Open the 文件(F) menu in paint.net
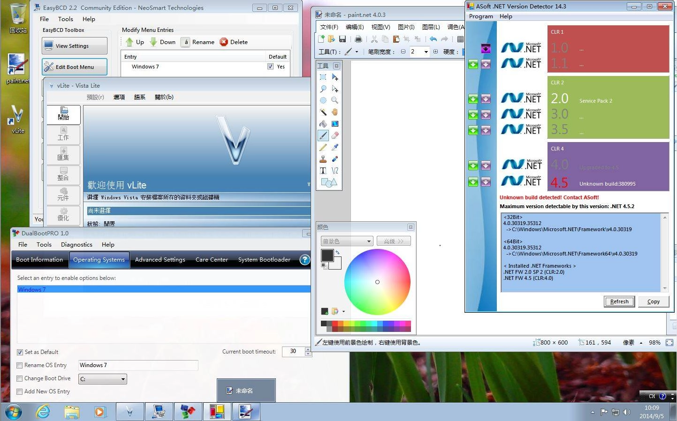Screen dimensions: 677x421 coord(329,27)
